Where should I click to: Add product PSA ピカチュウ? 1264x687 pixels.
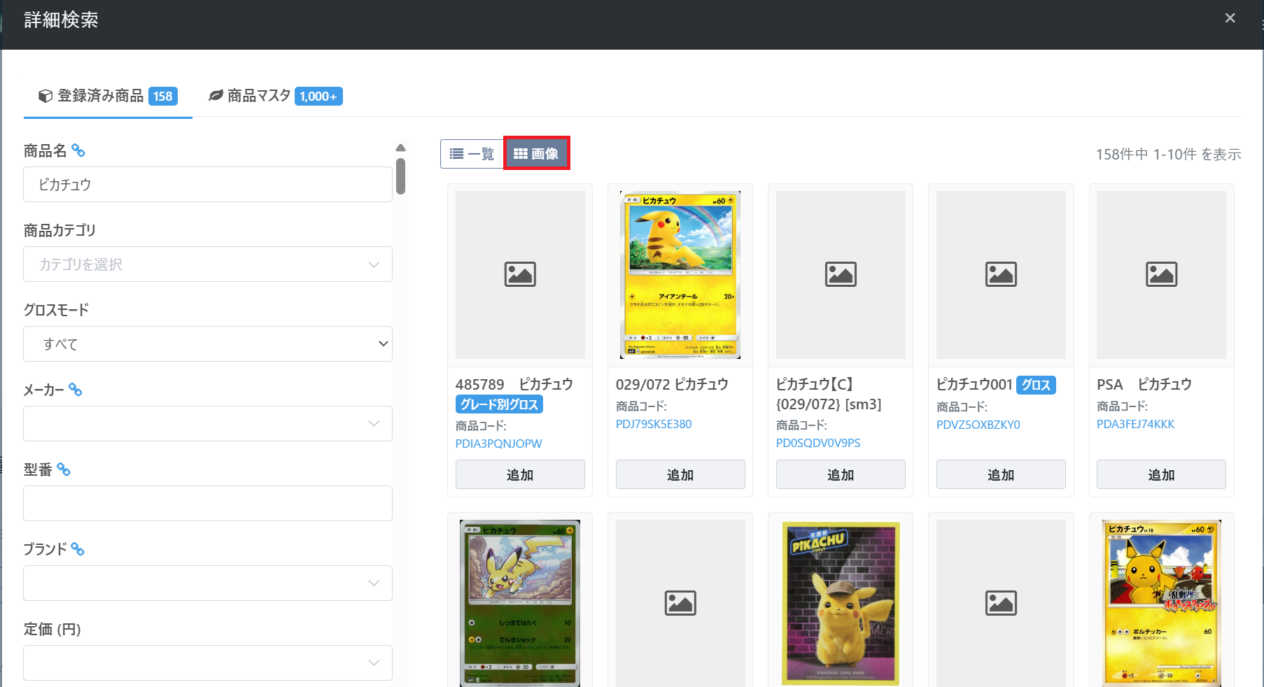tap(1161, 474)
